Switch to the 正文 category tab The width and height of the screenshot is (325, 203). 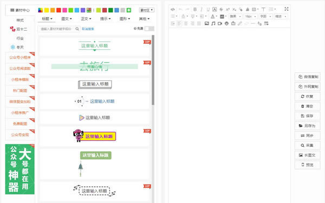[86, 19]
